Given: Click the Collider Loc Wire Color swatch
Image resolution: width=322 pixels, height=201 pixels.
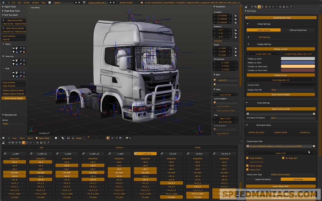Looking at the screenshot, I should (298, 66).
